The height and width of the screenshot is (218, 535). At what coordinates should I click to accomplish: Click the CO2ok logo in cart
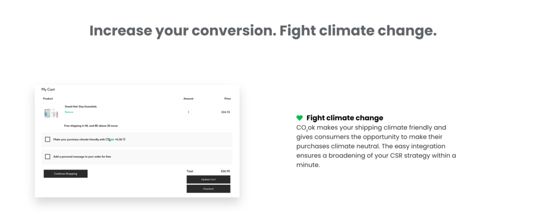pyautogui.click(x=110, y=139)
